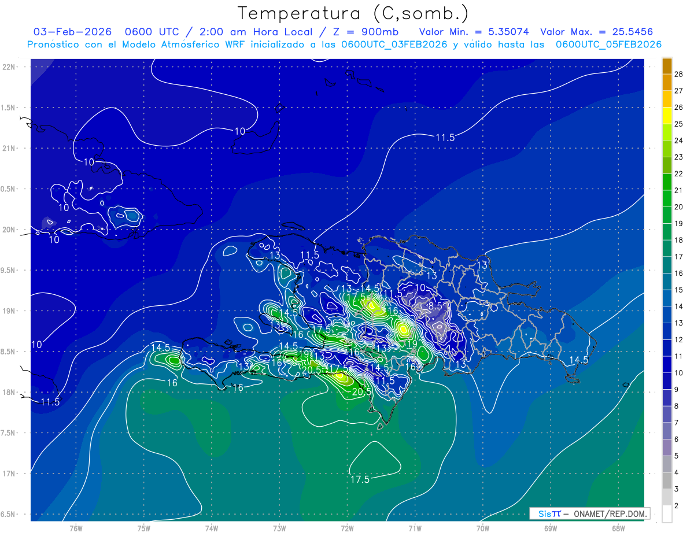Pick the brown top swatch above 28
This screenshot has width=694, height=536.
(667, 66)
